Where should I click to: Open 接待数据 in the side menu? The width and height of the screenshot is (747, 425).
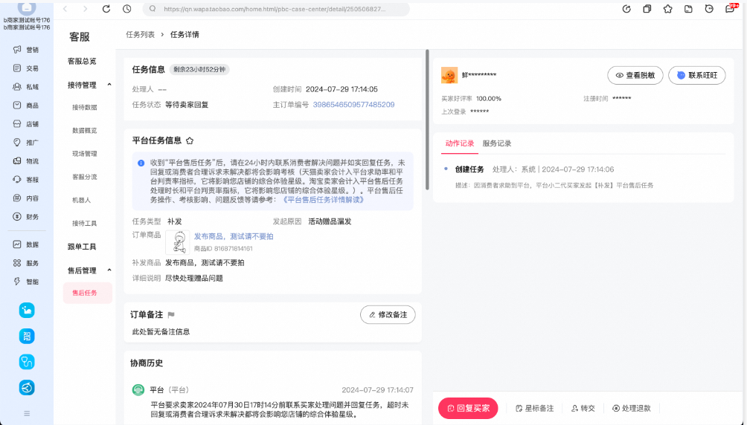(x=84, y=107)
